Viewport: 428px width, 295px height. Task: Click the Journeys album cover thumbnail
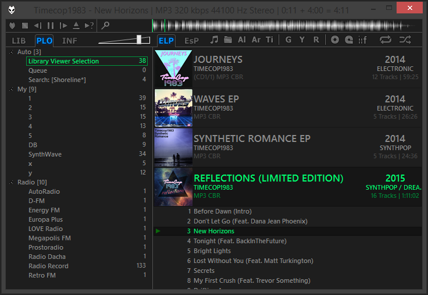pos(173,68)
